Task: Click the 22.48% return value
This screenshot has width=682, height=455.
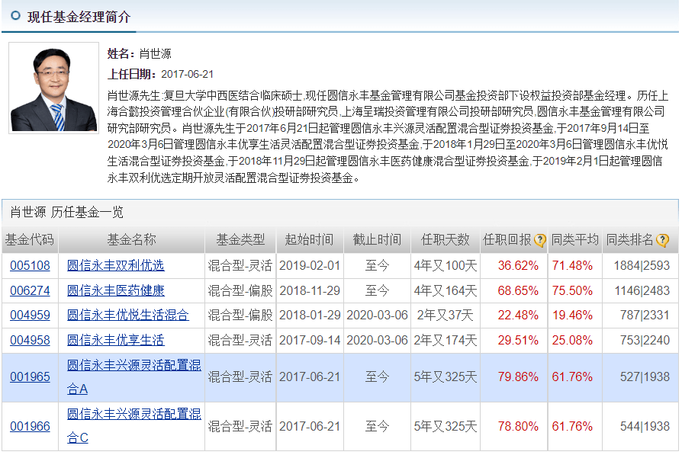Action: [518, 315]
